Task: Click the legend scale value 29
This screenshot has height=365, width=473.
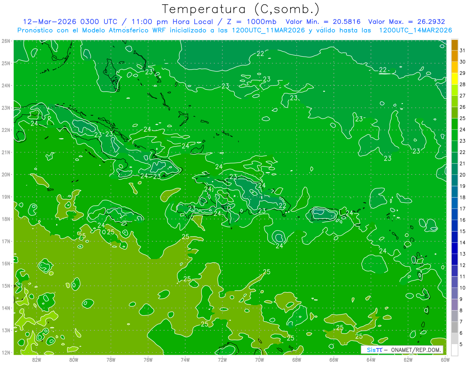Action: point(463,73)
